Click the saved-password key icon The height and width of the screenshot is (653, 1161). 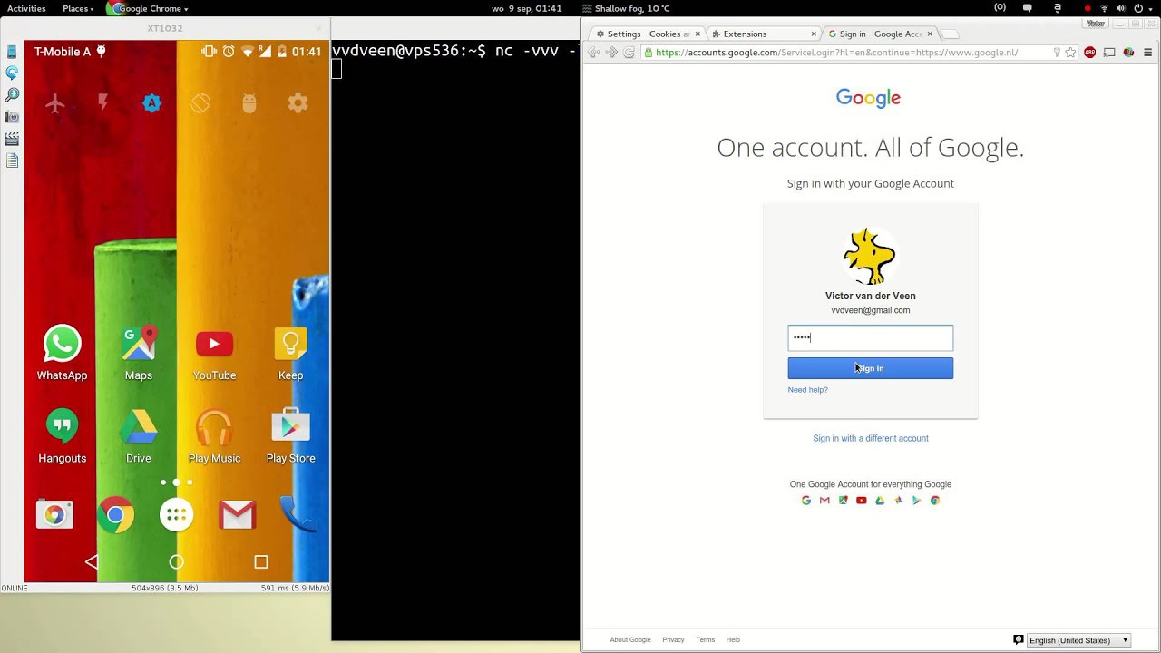coord(1057,53)
